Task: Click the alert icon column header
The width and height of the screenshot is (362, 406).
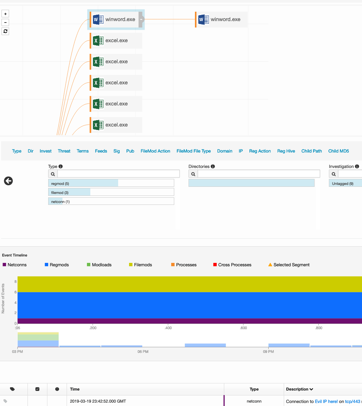Action: pos(57,389)
